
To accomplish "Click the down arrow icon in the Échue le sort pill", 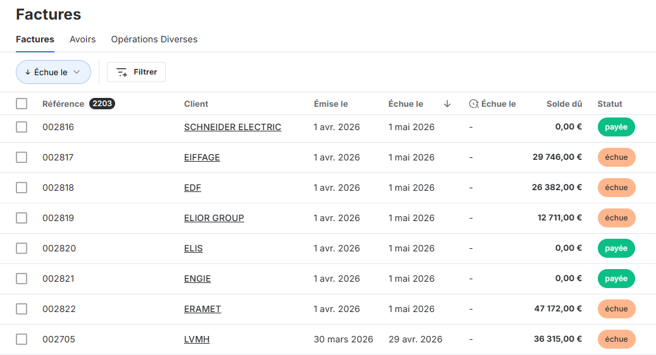I will [28, 72].
